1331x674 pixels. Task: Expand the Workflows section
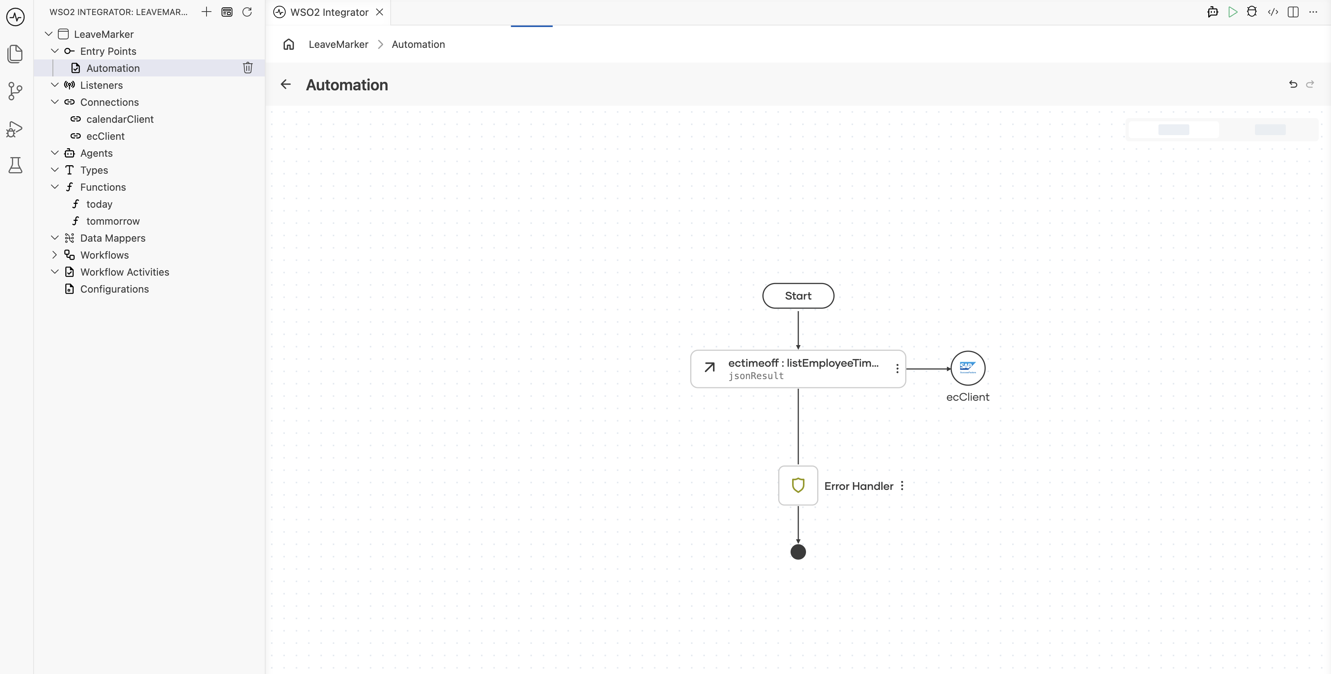pos(55,255)
